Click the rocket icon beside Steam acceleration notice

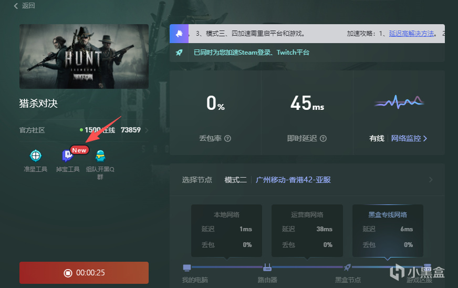tap(179, 53)
